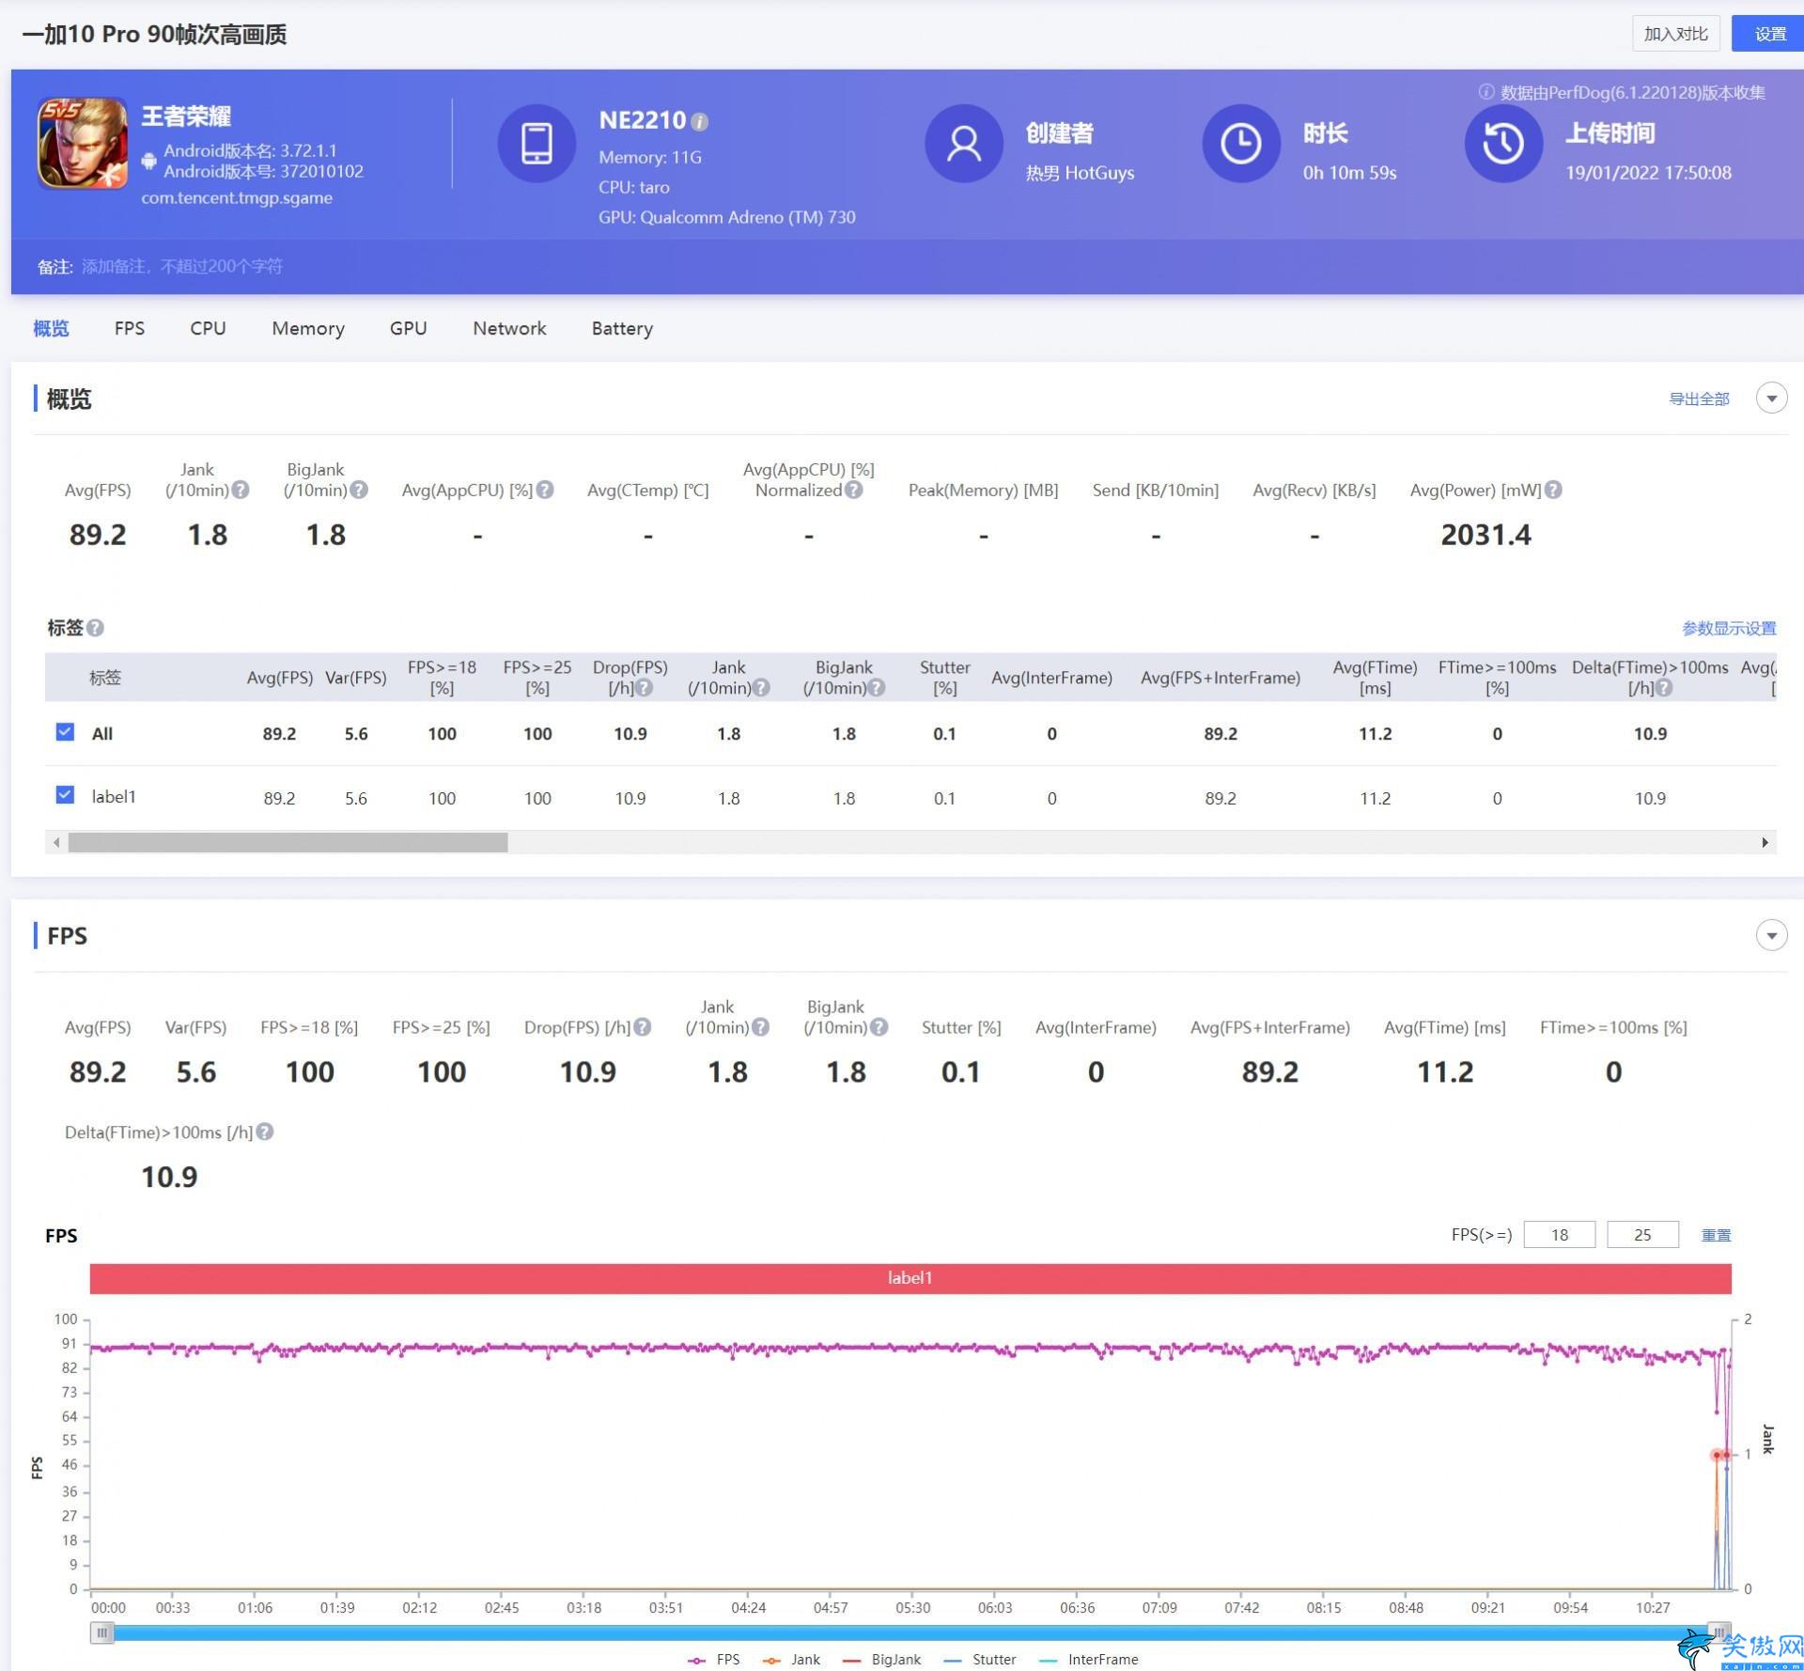
Task: Switch to the Network tab
Action: (509, 328)
